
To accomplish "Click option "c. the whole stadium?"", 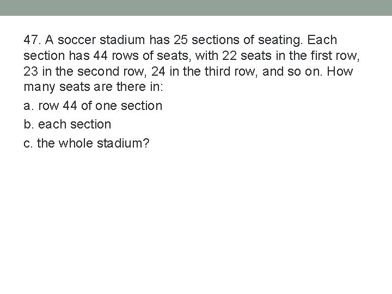I will pos(87,143).
